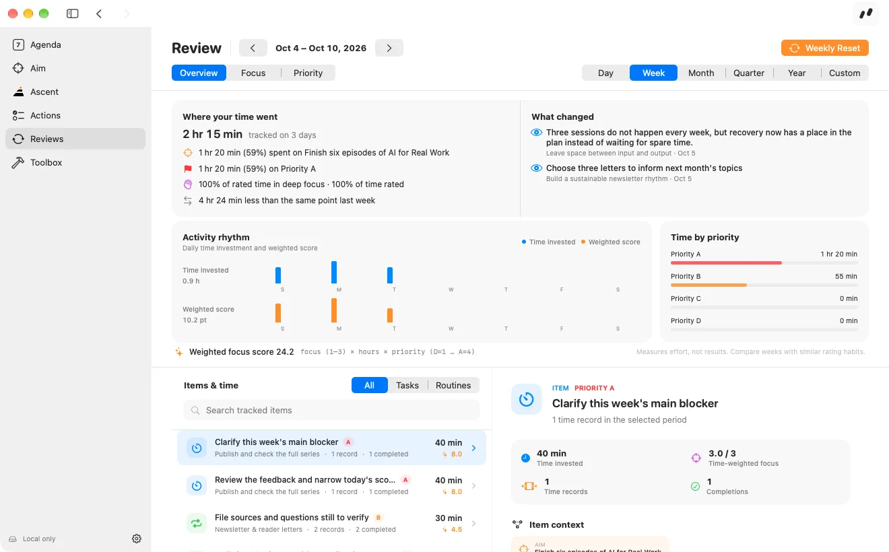889x552 pixels.
Task: Click the Aim crosshair icon in sidebar
Action: click(x=19, y=68)
